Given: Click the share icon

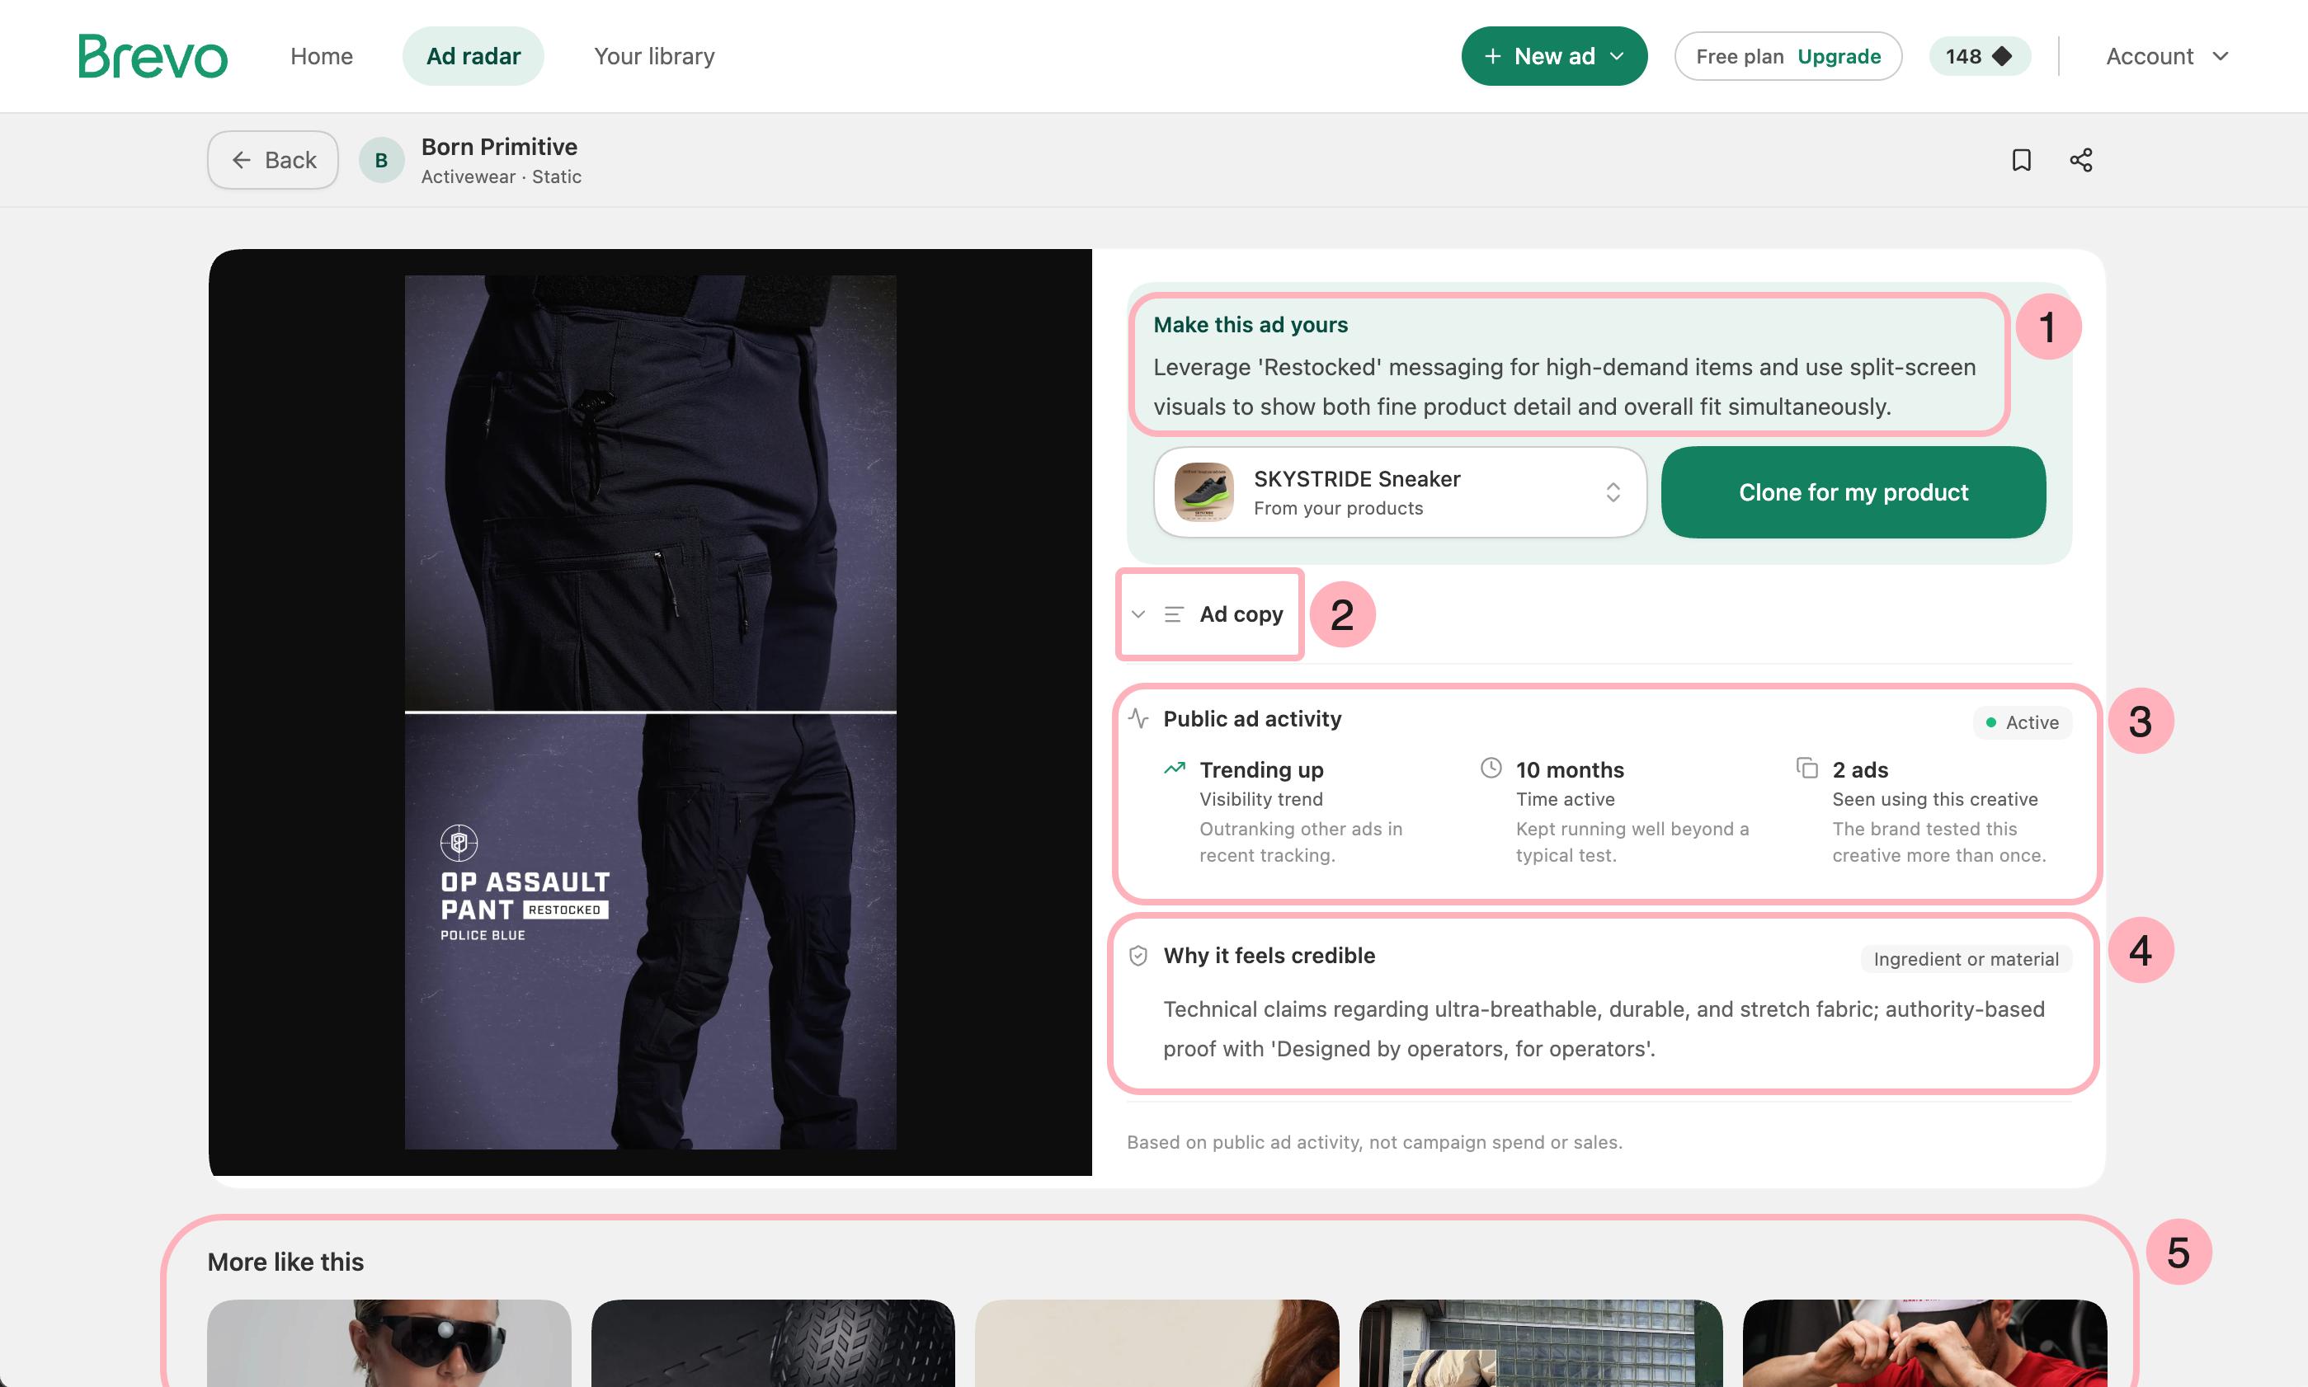Looking at the screenshot, I should point(2080,160).
